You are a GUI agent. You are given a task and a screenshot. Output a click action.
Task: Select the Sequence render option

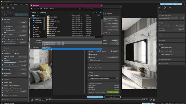pos(108,14)
